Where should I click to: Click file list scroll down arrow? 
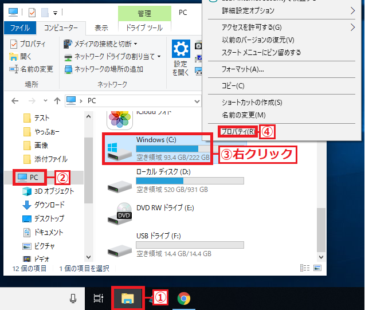pyautogui.click(x=321, y=257)
